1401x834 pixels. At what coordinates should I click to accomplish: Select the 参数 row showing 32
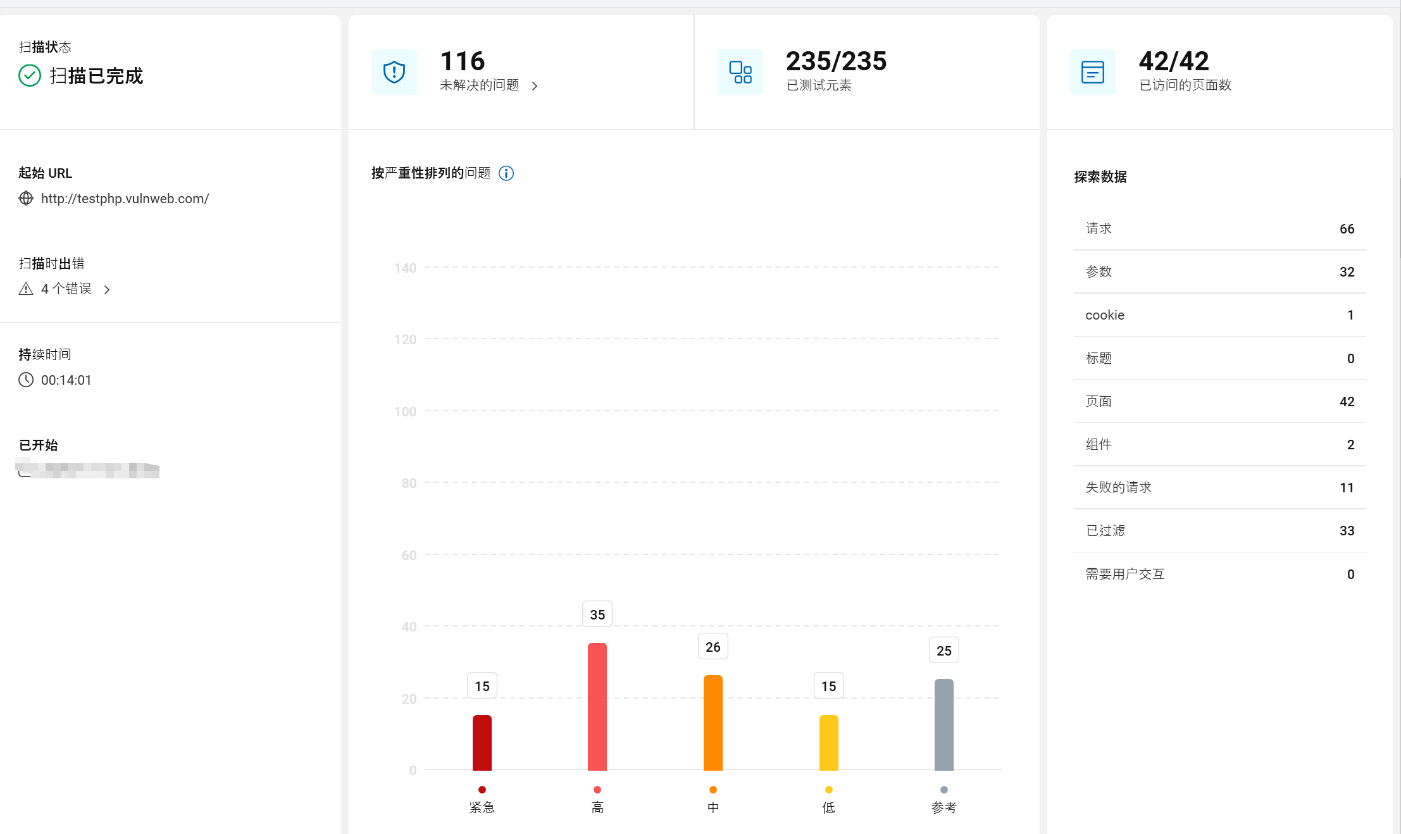pyautogui.click(x=1220, y=272)
